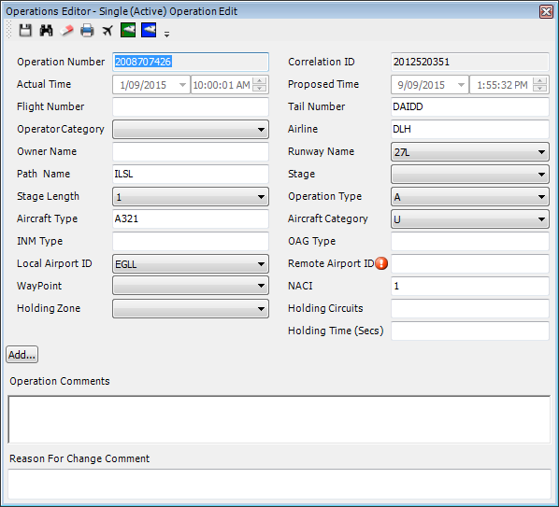Open the Actual Time date picker
The height and width of the screenshot is (507, 559).
[x=182, y=85]
